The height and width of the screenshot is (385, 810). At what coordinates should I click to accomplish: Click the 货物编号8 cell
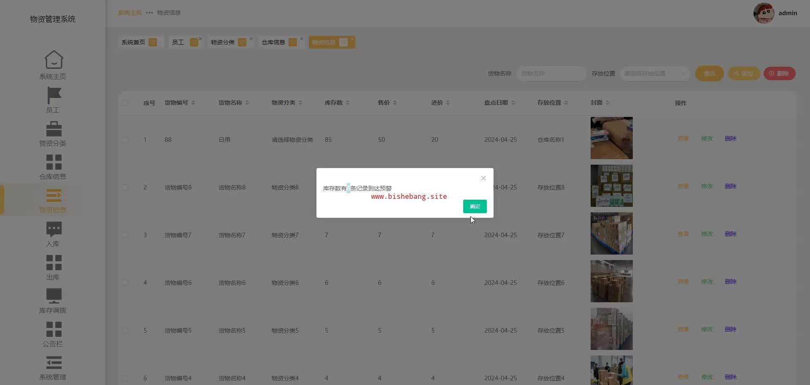coord(178,187)
